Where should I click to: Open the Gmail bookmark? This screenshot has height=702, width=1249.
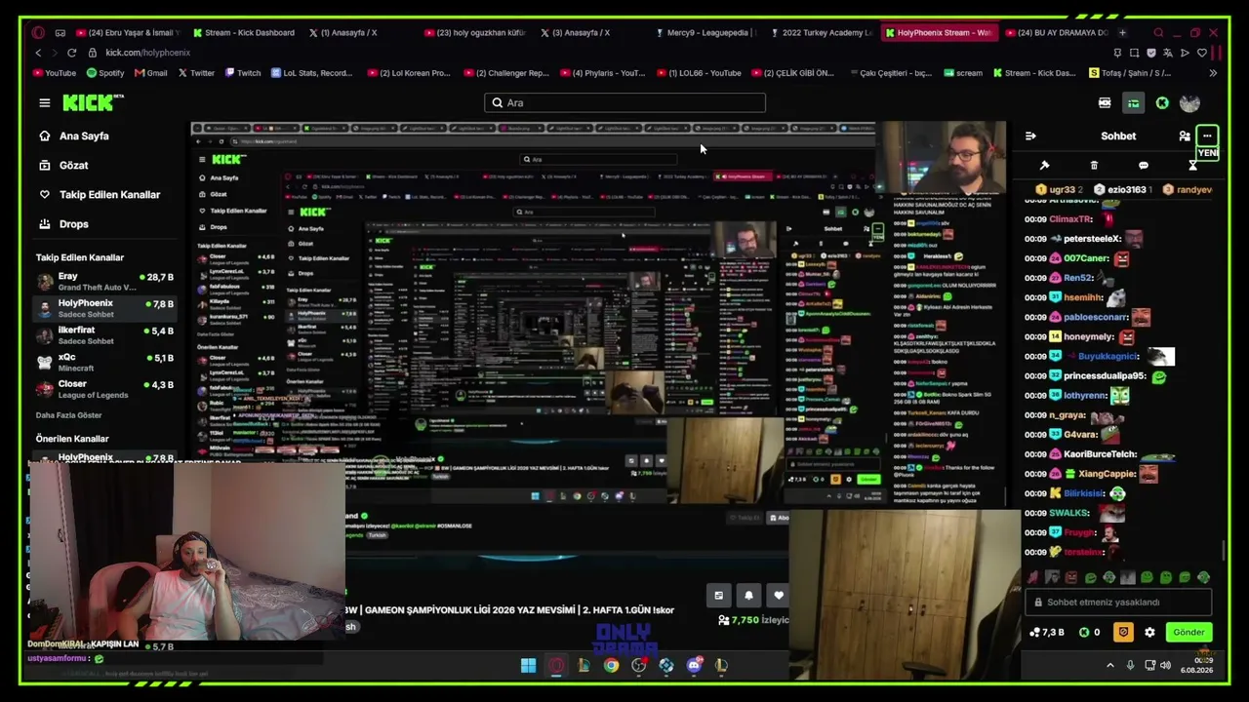tap(150, 73)
